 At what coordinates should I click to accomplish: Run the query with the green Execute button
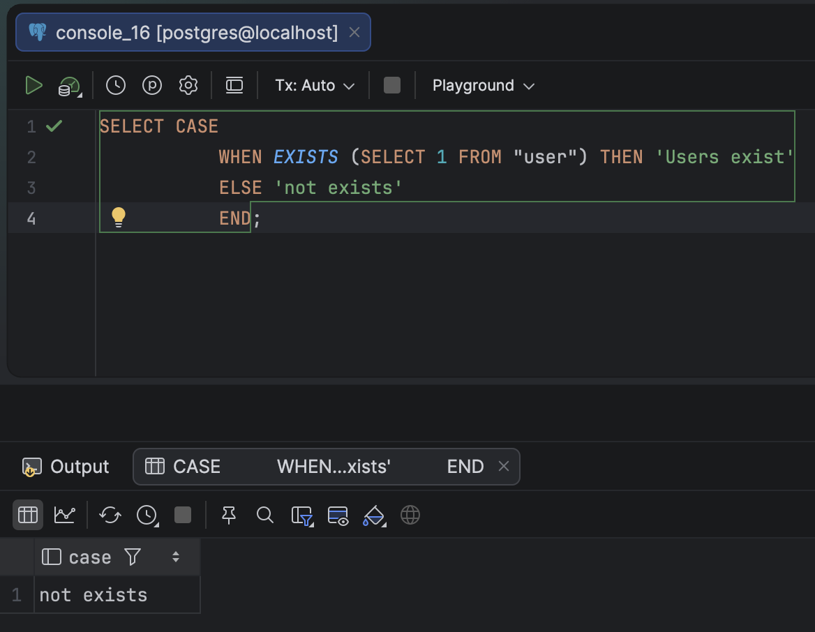pyautogui.click(x=33, y=85)
